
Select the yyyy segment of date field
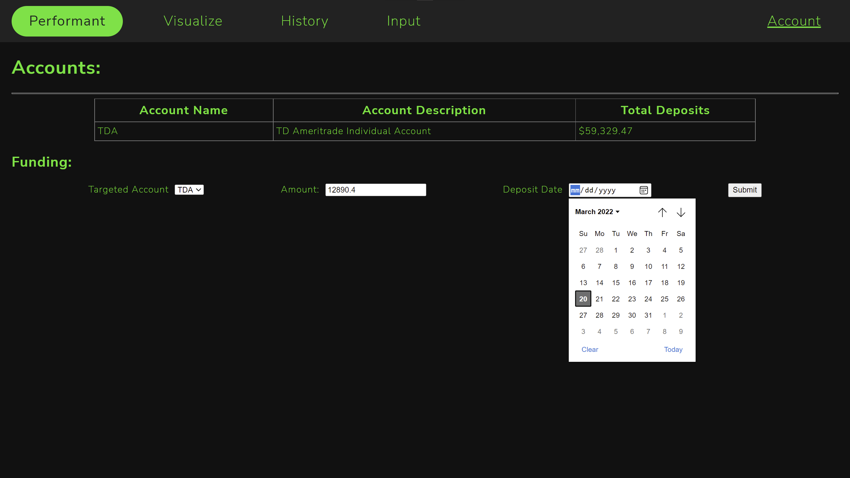(x=607, y=190)
